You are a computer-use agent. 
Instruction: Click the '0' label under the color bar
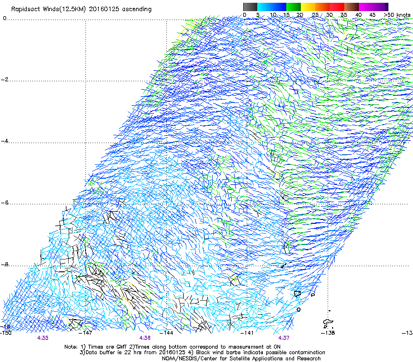tap(244, 15)
